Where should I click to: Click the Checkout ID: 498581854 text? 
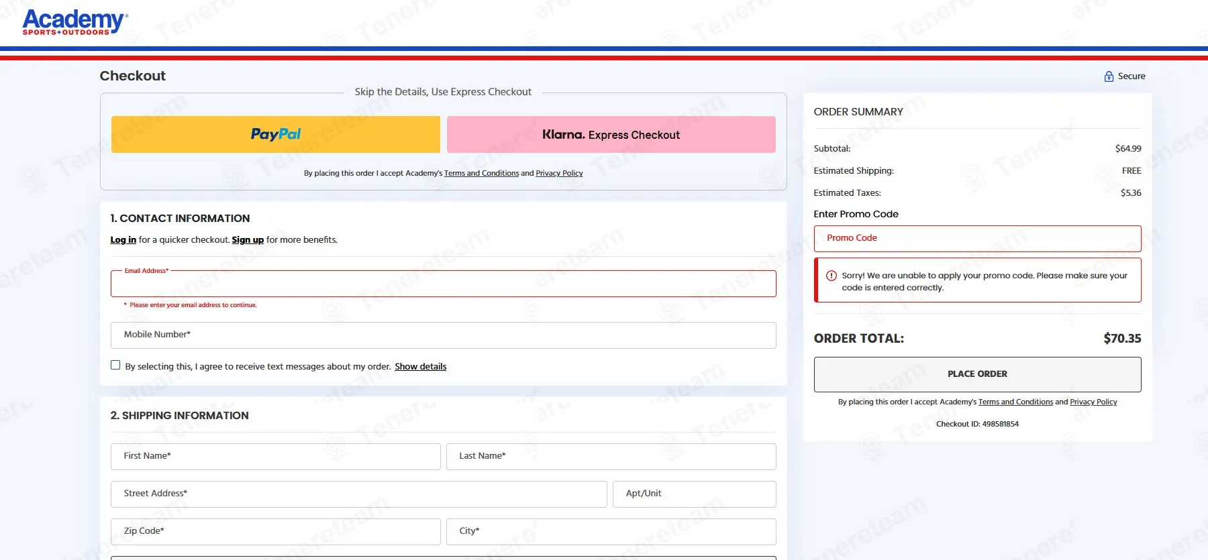click(977, 424)
